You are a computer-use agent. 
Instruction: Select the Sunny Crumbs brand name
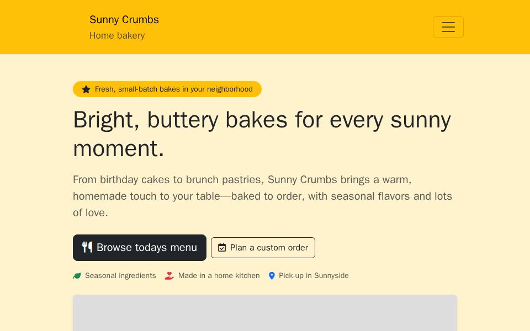pyautogui.click(x=124, y=19)
